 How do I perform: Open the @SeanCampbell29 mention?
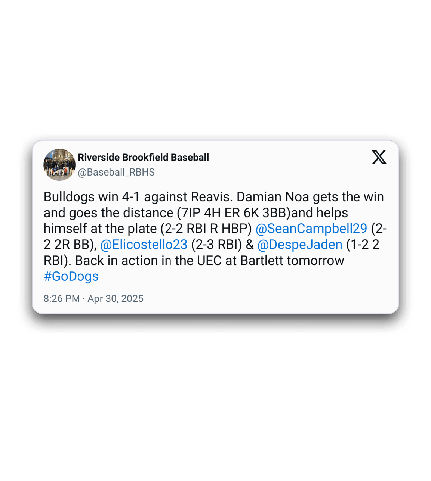(x=311, y=229)
